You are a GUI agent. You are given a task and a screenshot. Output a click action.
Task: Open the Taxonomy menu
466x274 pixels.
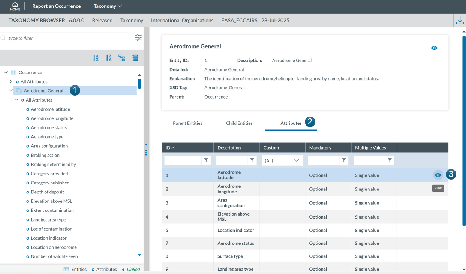(x=108, y=6)
